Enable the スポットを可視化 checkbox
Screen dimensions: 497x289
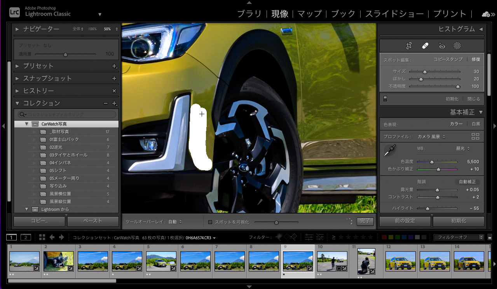tap(210, 222)
